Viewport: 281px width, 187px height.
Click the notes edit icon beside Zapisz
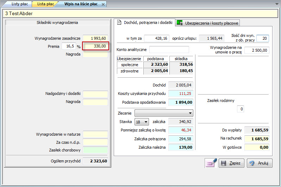(x=211, y=163)
